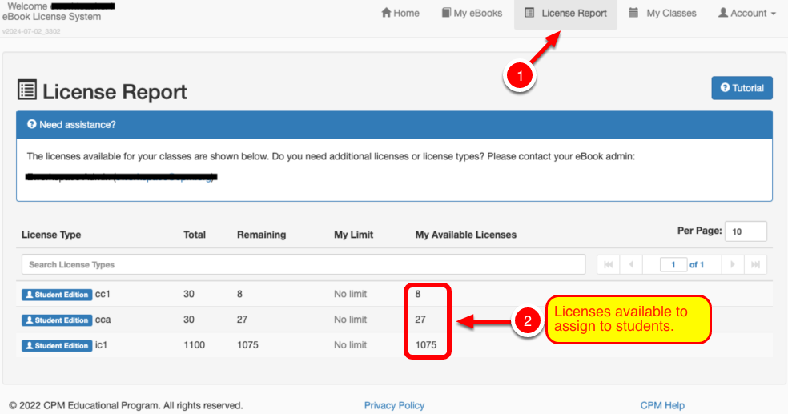Click the page number input box
Screen dimensions: 788x414
673,265
